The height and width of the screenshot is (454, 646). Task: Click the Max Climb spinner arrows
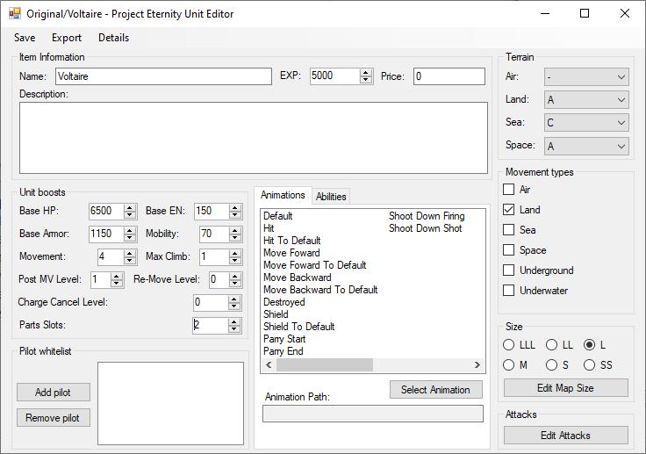coord(235,257)
